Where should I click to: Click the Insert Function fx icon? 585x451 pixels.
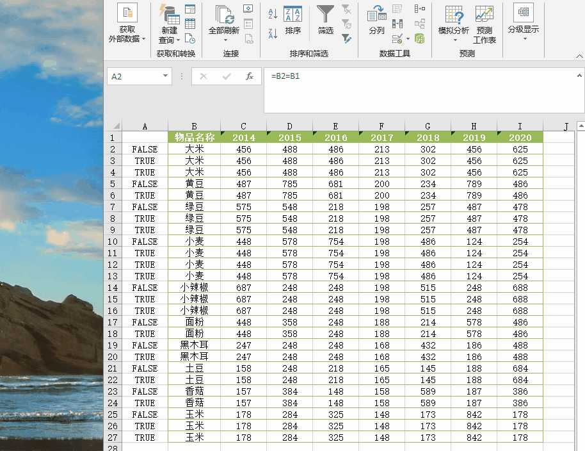tap(250, 76)
